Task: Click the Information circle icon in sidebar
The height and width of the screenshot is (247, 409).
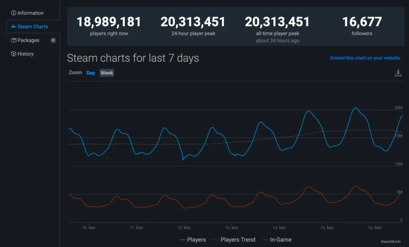Action: (14, 13)
